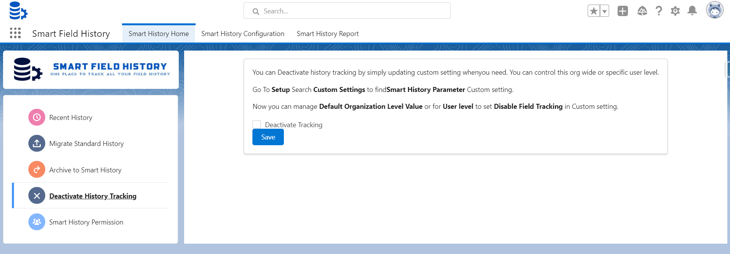Click in the global Search field
This screenshot has height=254, width=730.
347,11
